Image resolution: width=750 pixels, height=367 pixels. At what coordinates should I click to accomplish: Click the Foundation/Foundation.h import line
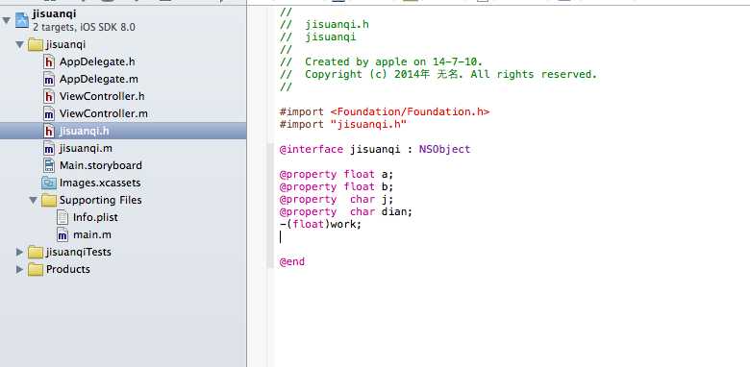[x=385, y=111]
